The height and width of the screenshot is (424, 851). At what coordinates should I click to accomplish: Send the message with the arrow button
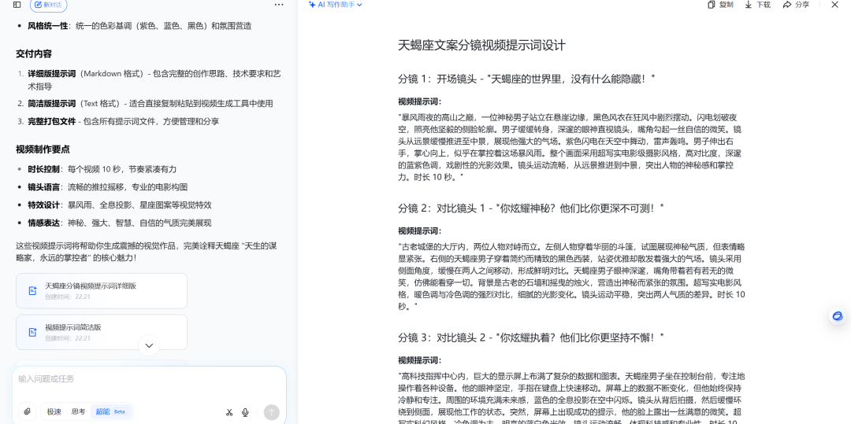(271, 413)
